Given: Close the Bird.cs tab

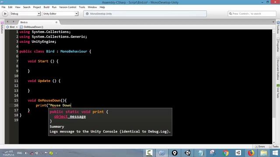Looking at the screenshot, I should [x=56, y=22].
